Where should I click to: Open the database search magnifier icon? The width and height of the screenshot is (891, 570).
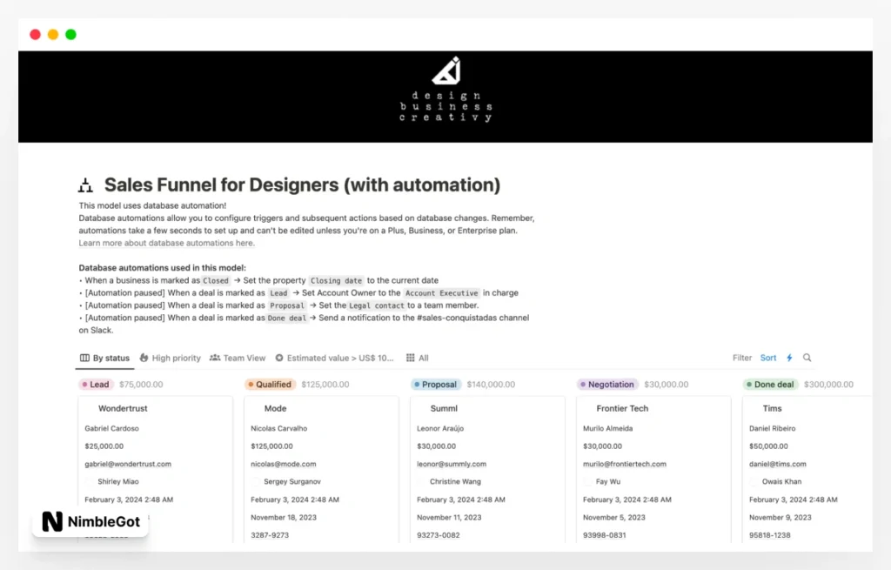pos(807,358)
